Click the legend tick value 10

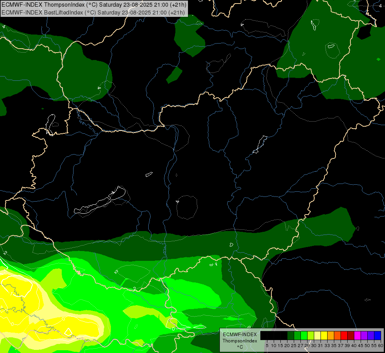coord(274,346)
